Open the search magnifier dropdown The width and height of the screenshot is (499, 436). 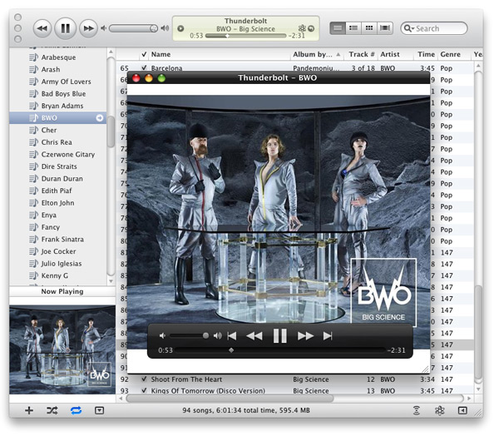[408, 28]
